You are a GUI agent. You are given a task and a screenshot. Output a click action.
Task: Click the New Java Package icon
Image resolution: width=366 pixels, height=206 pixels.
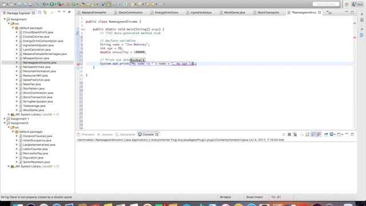tap(68, 4)
